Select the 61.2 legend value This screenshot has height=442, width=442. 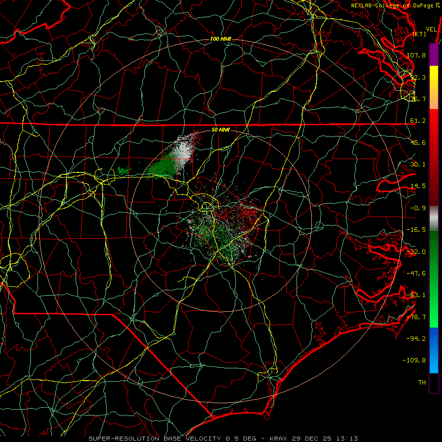tap(418, 121)
